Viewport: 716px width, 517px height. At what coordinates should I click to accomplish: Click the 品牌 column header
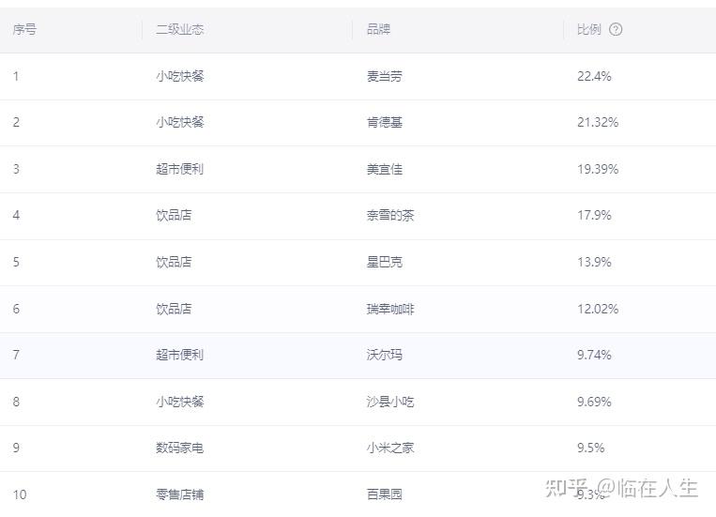[378, 30]
